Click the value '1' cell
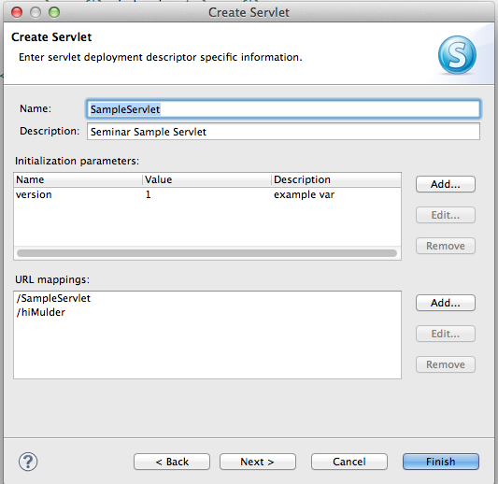498x484 pixels. [148, 194]
